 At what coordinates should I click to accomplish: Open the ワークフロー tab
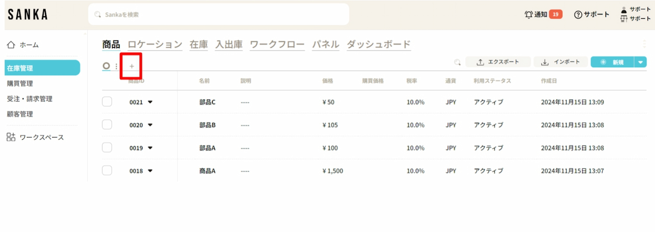[277, 44]
